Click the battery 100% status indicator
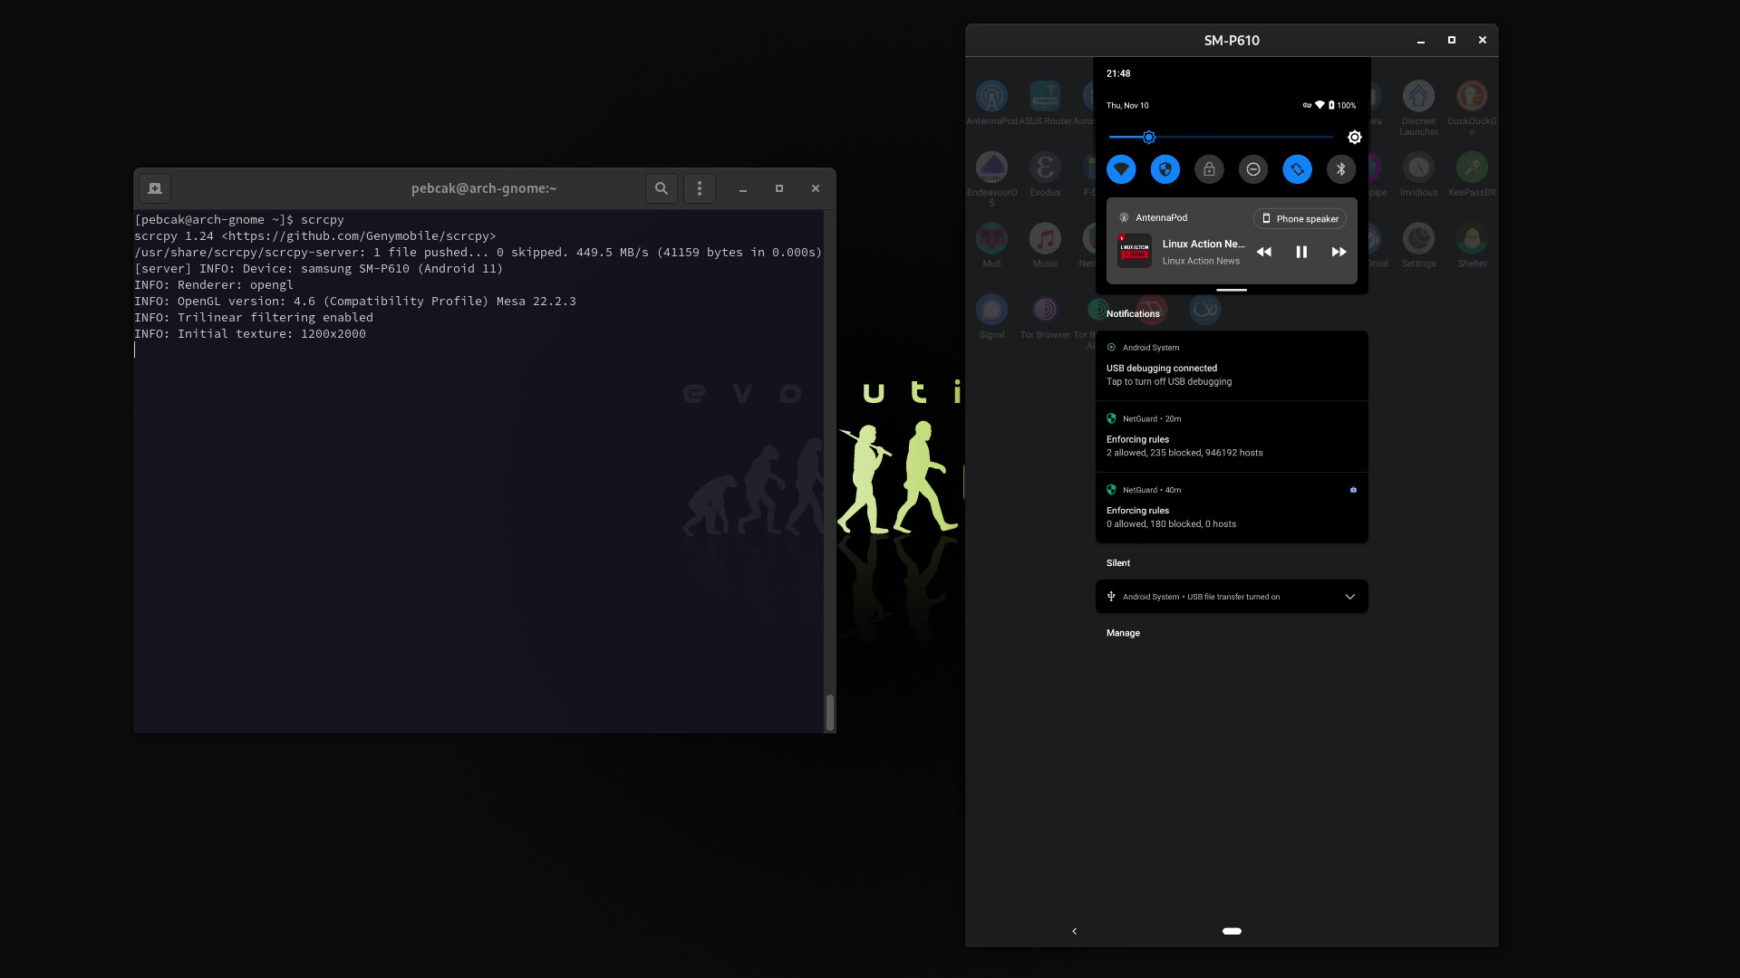1740x978 pixels. 1342,105
